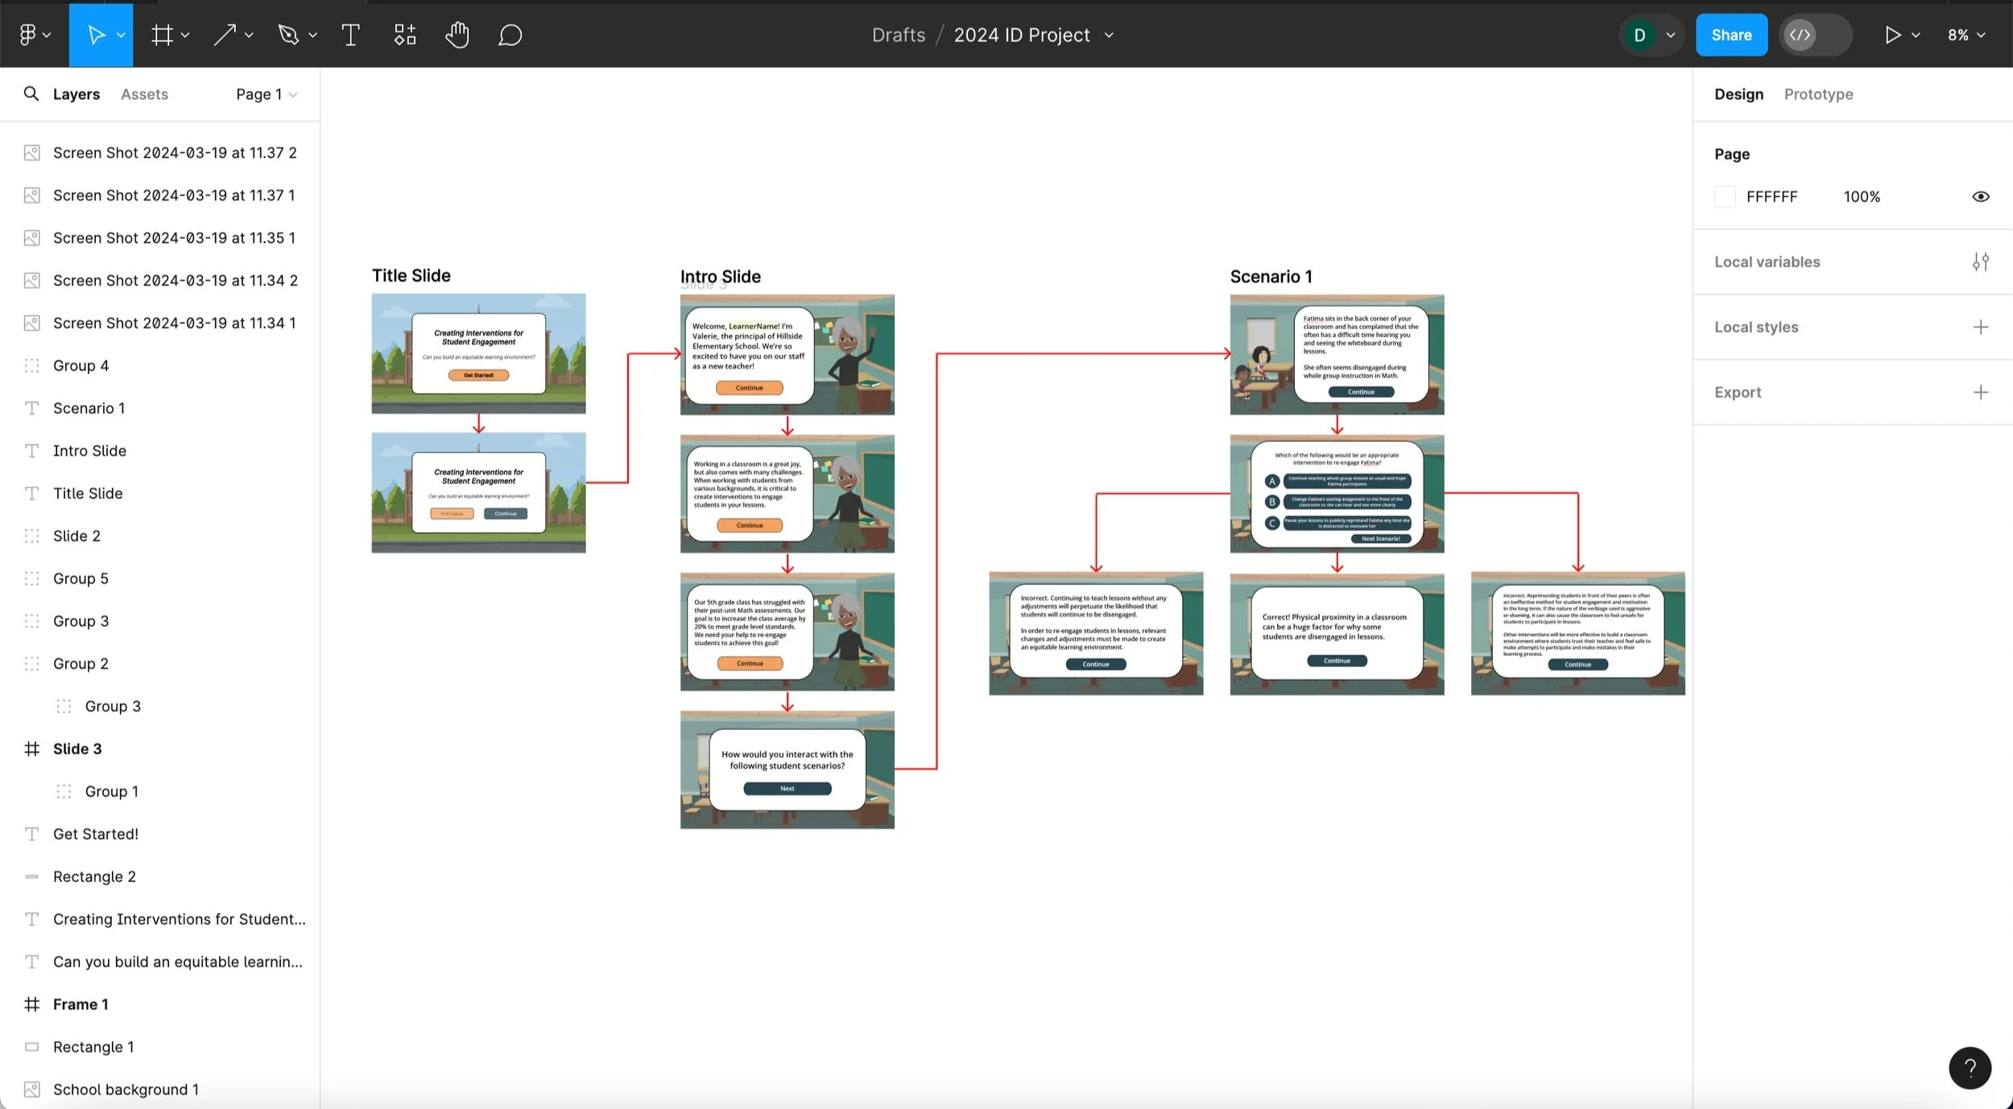
Task: Switch to the Prototype tab
Action: 1817,94
